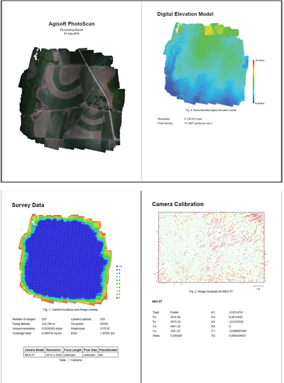This screenshot has height=383, width=284.
Task: Select the value '57.2687 points per sq m'
Action: 198,123
